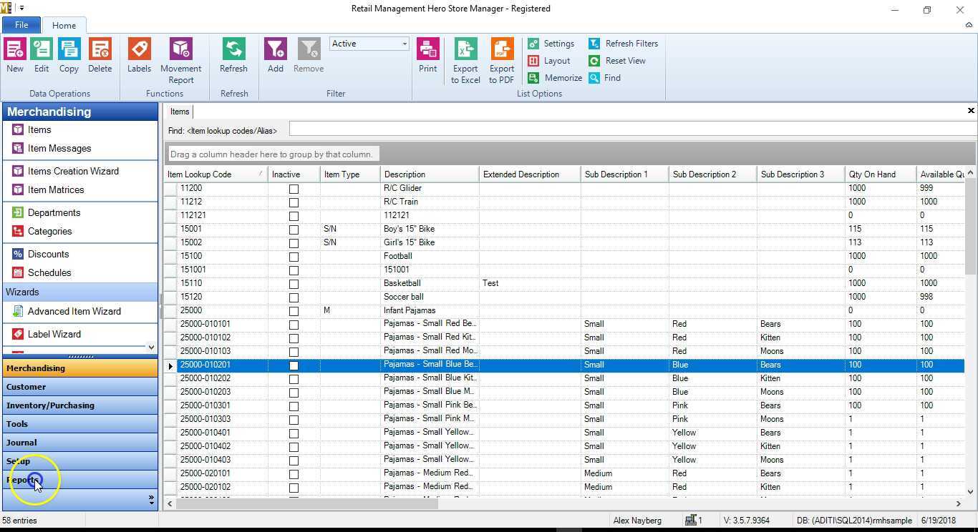Viewport: 978px width, 532px height.
Task: Check the Inactive box for R/C Glider
Action: (294, 188)
